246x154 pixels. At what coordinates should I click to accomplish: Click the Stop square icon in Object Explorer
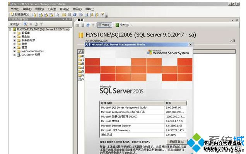point(31,24)
